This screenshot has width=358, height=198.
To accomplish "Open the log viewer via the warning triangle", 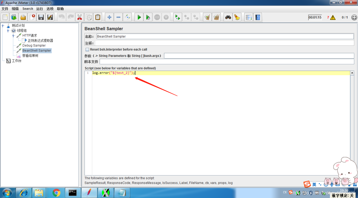I will (333, 17).
